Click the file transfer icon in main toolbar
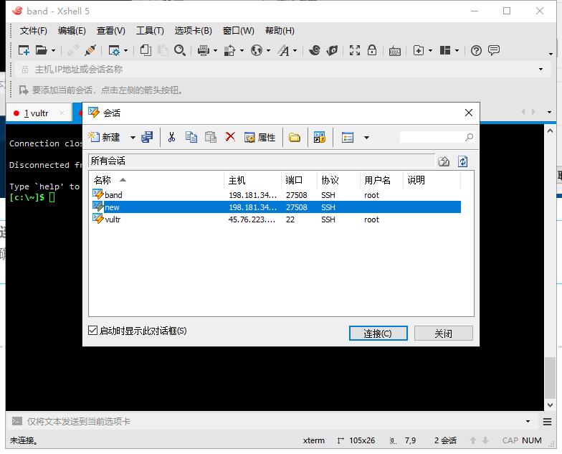The width and height of the screenshot is (562, 454). 229,50
